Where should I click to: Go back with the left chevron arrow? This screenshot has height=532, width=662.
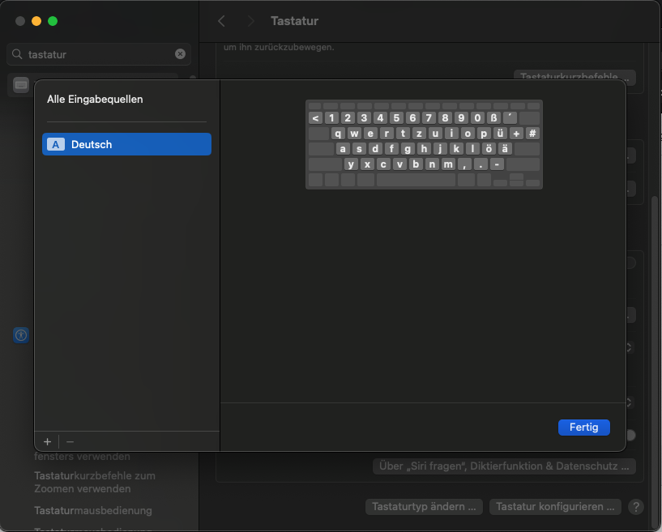[221, 21]
